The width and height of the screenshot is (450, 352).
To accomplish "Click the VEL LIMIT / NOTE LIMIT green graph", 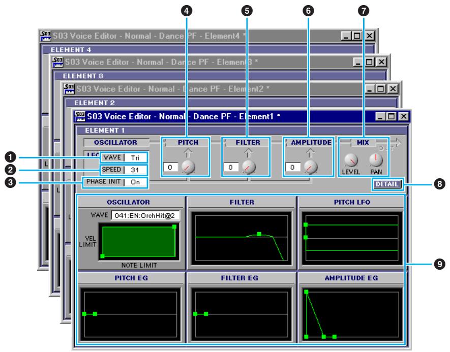I will pos(139,242).
